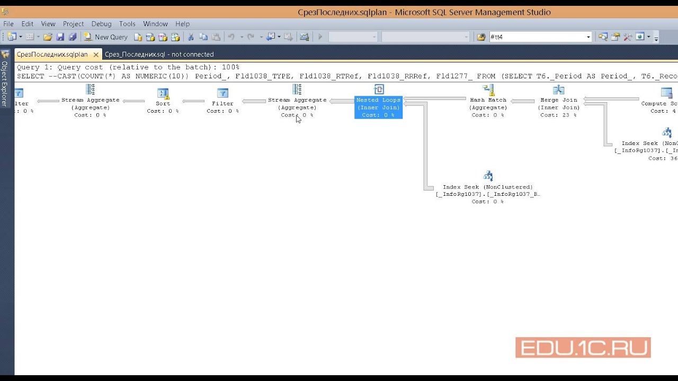Open the Properties Window toolbar icon
The image size is (678, 381).
click(x=615, y=37)
